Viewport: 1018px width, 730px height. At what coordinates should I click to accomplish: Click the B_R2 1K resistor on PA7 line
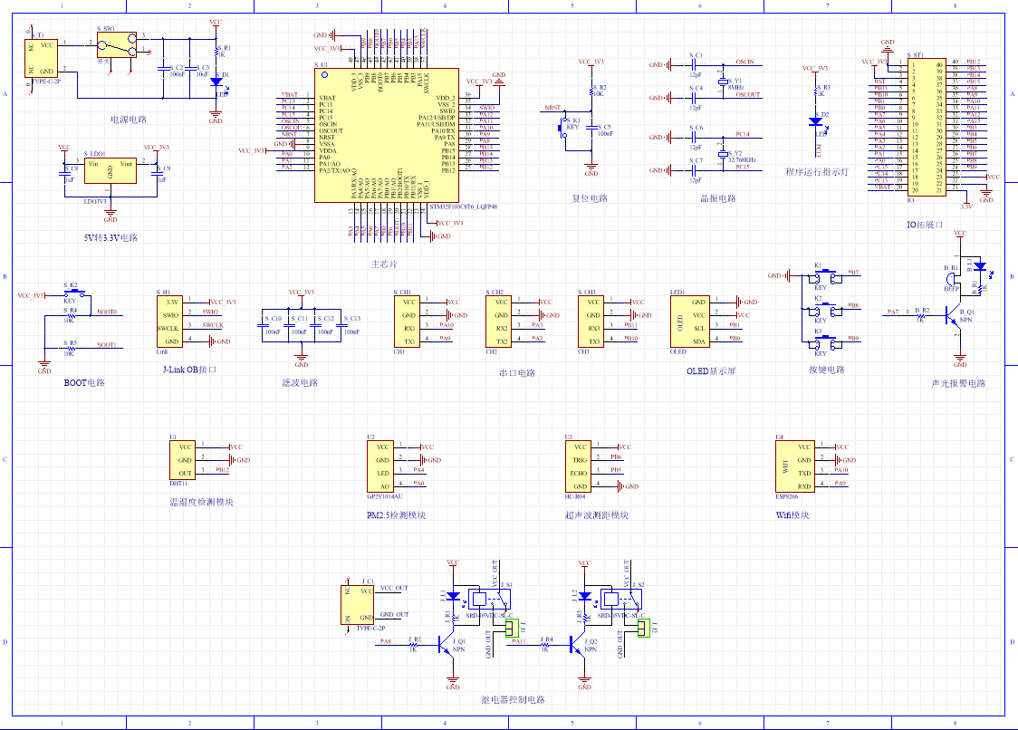[x=921, y=316]
